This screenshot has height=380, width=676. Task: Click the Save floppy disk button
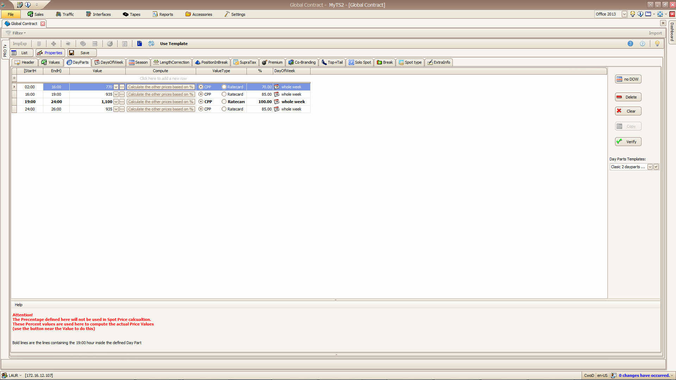tap(82, 53)
